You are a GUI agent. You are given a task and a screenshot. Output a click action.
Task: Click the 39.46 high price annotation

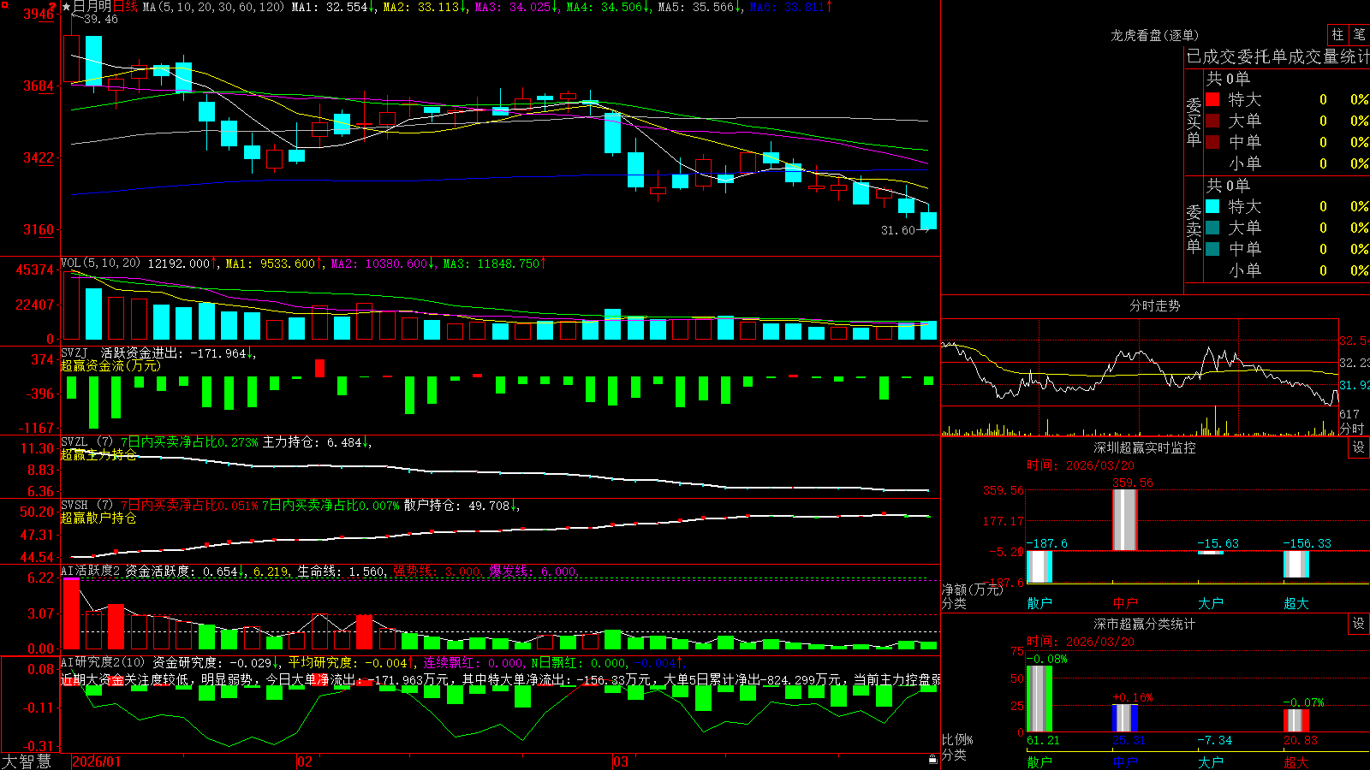[101, 19]
